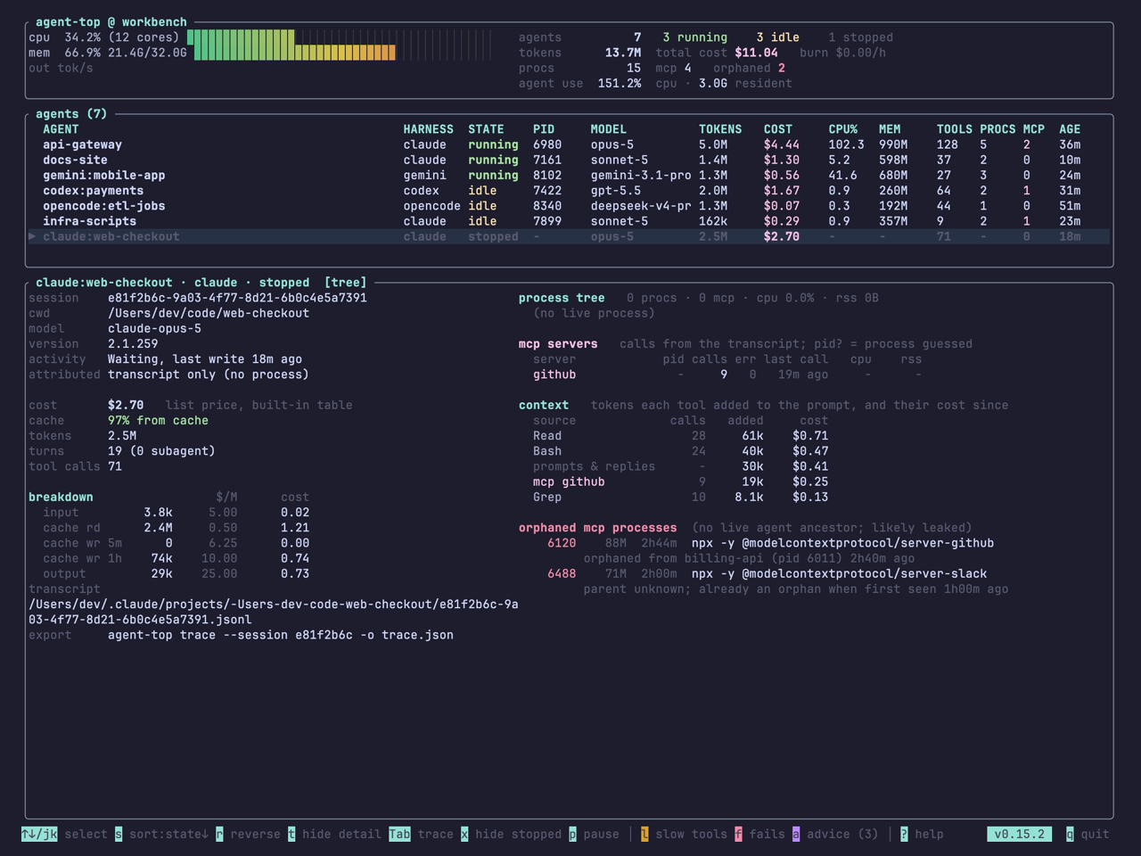
Task: Sort by the CPU% column header
Action: pyautogui.click(x=842, y=129)
